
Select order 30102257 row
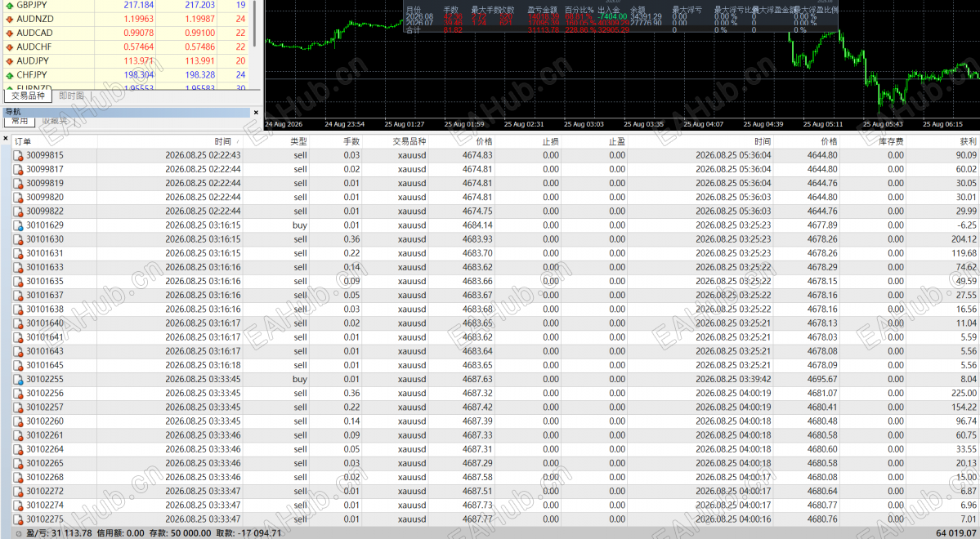495,408
